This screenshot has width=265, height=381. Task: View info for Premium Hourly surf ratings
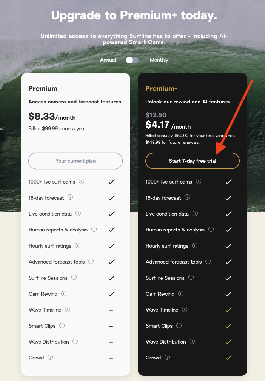[x=78, y=245]
